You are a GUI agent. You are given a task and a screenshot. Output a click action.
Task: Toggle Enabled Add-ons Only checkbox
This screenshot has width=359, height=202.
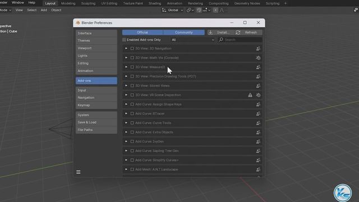pos(124,40)
